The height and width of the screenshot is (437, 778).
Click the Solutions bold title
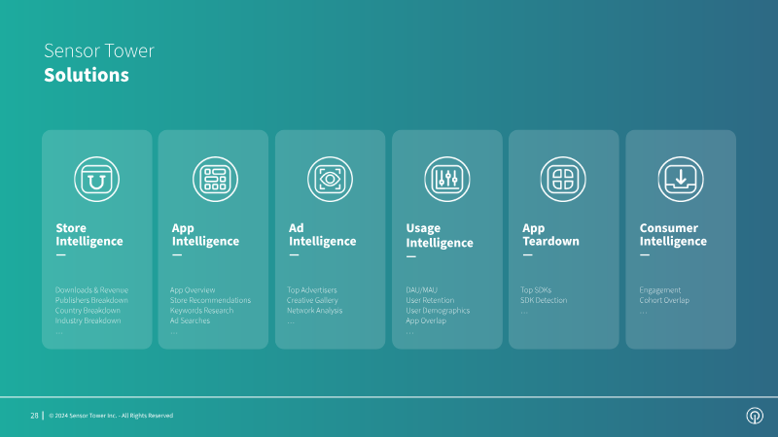tap(87, 76)
